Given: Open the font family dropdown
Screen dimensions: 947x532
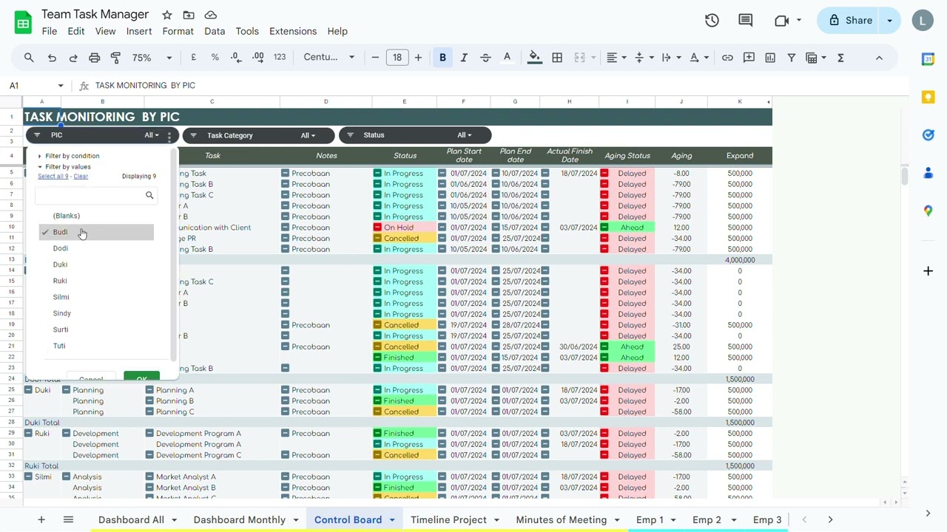Looking at the screenshot, I should click(x=329, y=58).
